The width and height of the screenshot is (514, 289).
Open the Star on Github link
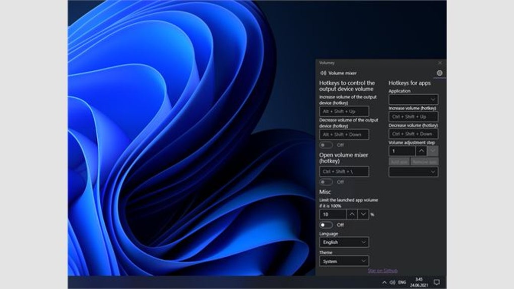pos(382,271)
